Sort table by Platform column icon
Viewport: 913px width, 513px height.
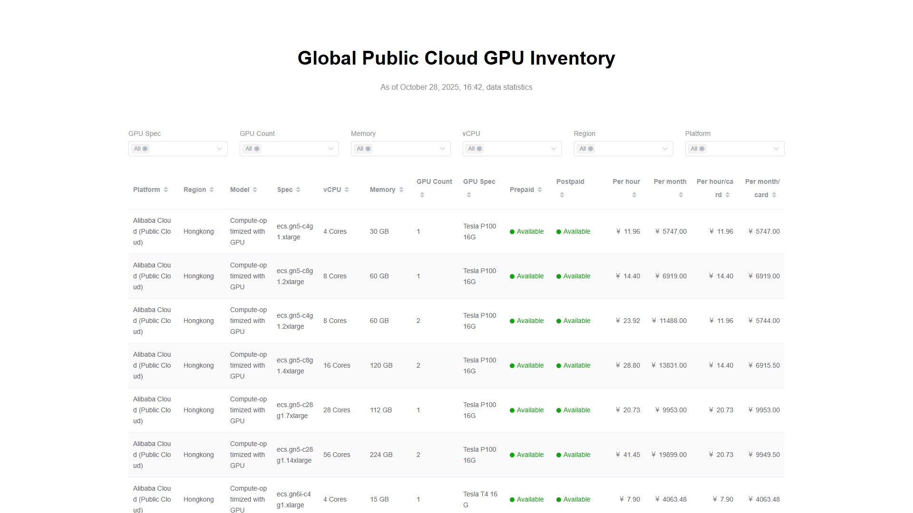[166, 190]
